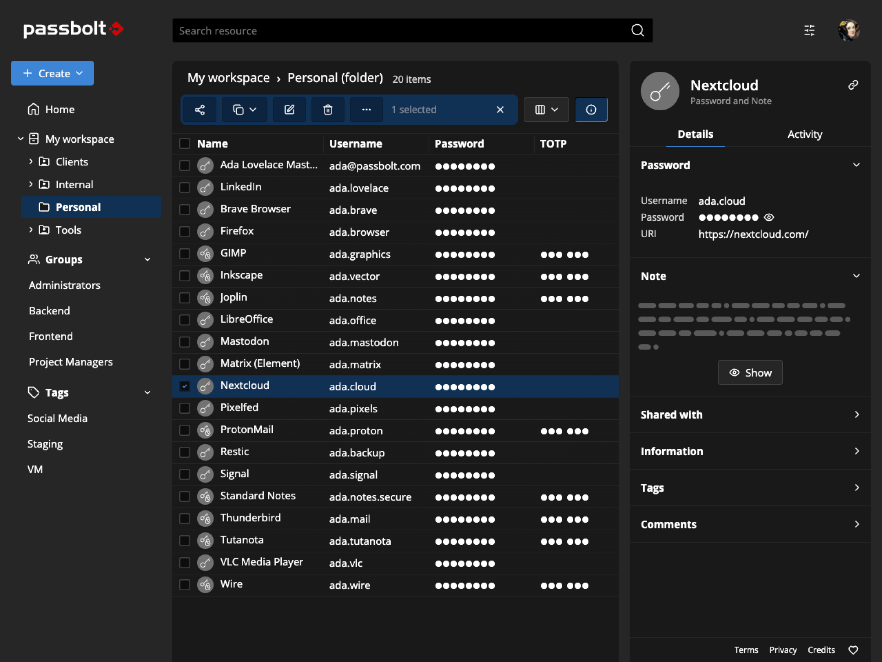The height and width of the screenshot is (662, 882).
Task: Open the nextcloud.com URI link
Action: 753,234
